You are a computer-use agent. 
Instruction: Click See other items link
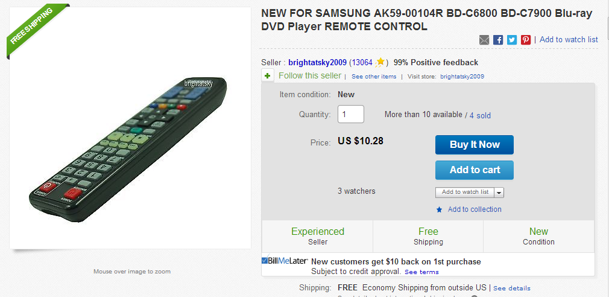[x=374, y=77]
